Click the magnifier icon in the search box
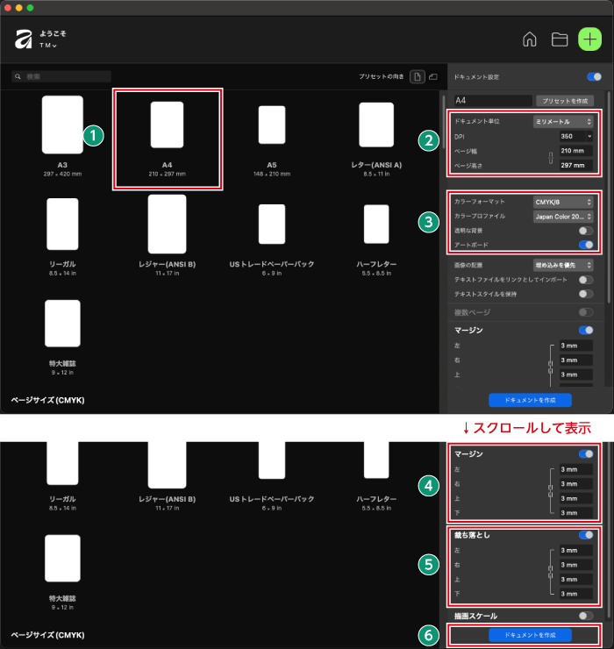 18,77
